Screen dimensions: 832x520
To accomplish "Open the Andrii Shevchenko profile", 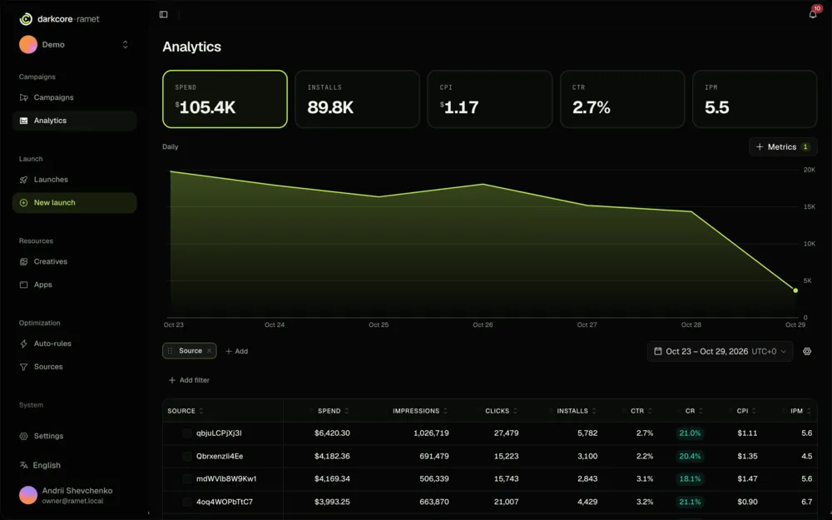I will [x=74, y=495].
